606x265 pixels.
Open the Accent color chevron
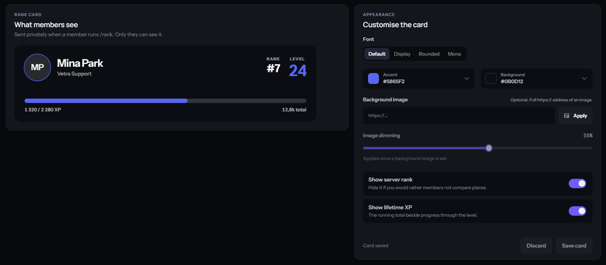(467, 78)
